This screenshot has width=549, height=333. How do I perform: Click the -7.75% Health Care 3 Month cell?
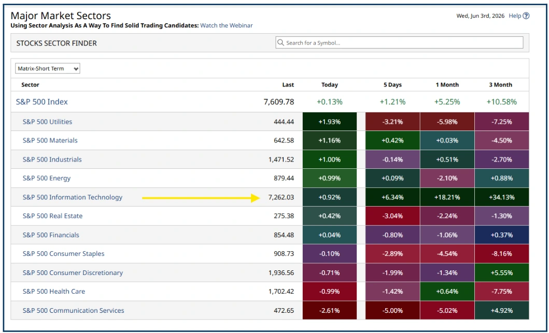pos(502,292)
